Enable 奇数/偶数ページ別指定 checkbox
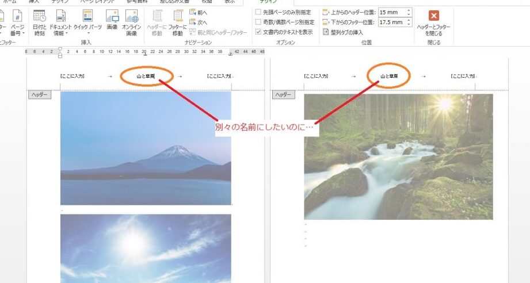 [258, 22]
